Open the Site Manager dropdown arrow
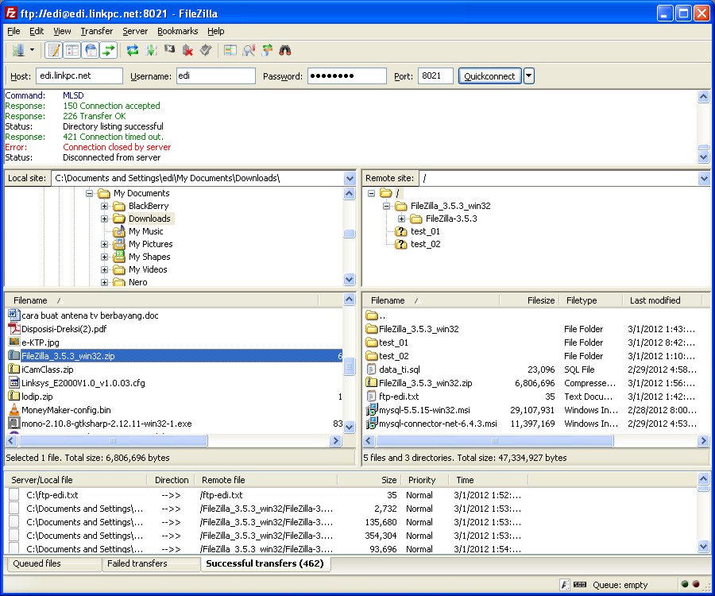The width and height of the screenshot is (715, 596). click(32, 50)
